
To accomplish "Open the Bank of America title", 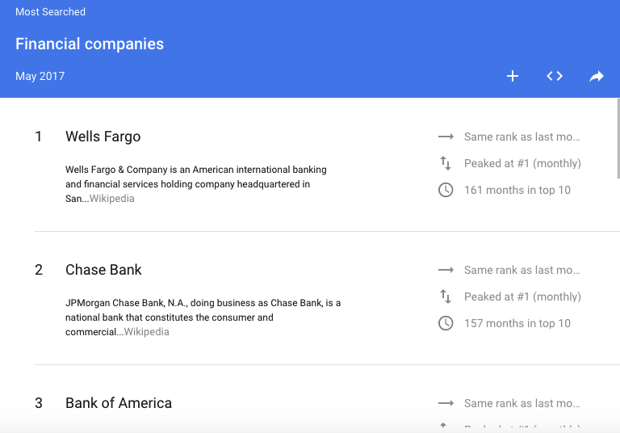I will pos(119,403).
